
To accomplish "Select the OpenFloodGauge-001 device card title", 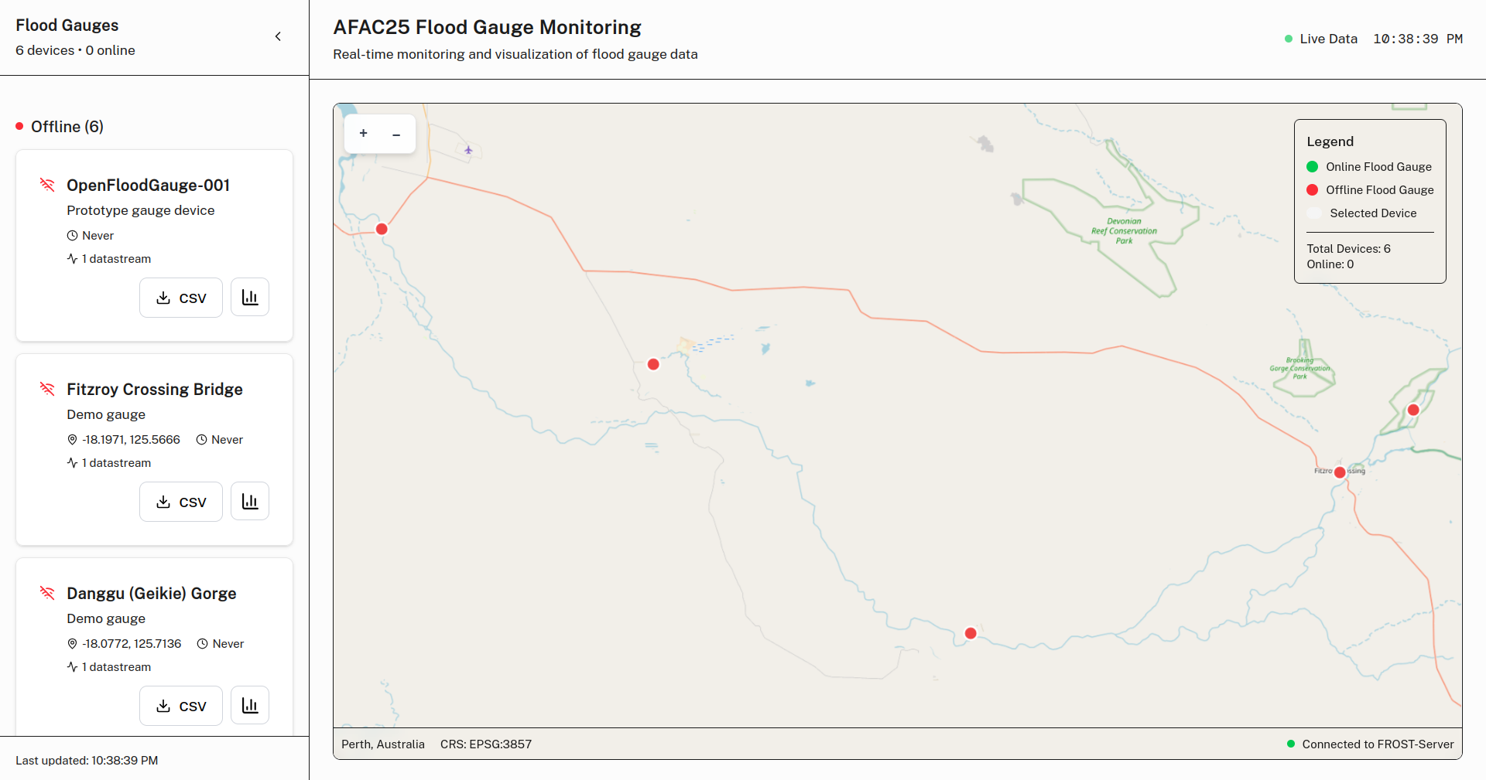I will click(x=148, y=186).
